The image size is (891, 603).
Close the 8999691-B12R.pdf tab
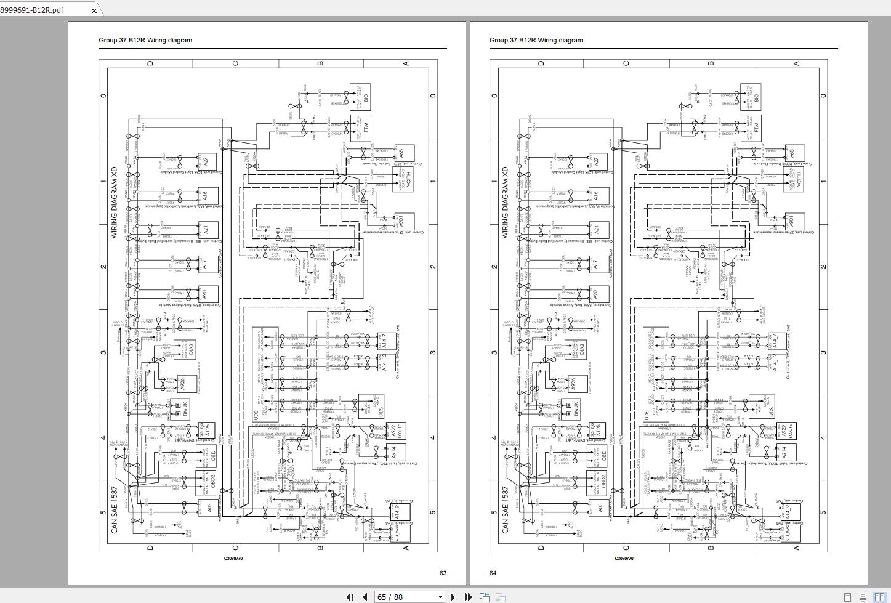click(x=94, y=10)
